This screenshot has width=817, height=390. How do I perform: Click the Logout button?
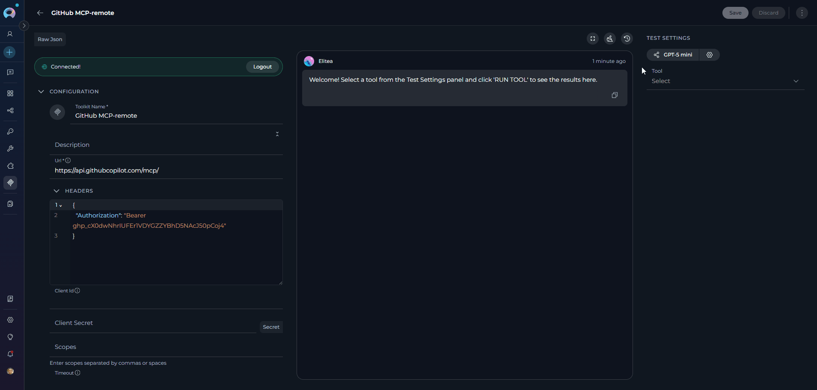(262, 67)
